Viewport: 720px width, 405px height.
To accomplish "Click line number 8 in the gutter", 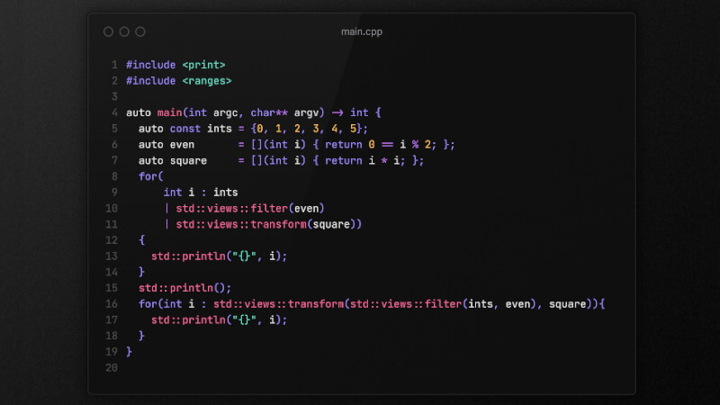I will [x=114, y=176].
